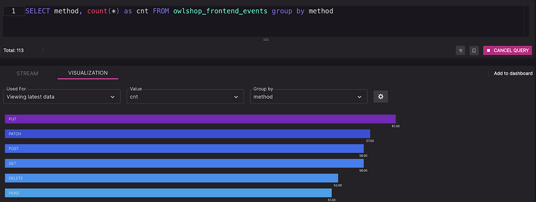This screenshot has width=536, height=202.
Task: Click owlshop_frontend_events table name in query
Action: pyautogui.click(x=220, y=11)
